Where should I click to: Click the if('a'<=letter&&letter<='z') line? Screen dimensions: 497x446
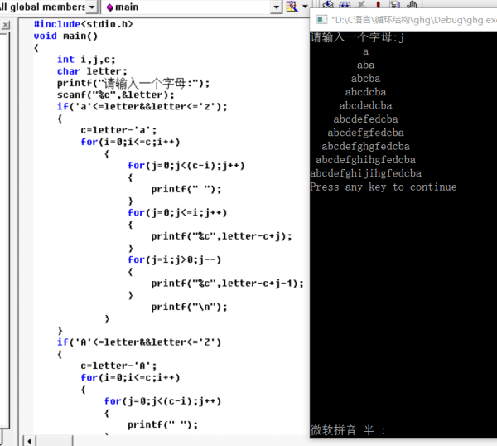point(142,107)
